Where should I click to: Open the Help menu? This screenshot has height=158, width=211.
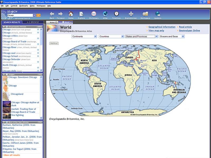[x=49, y=6]
